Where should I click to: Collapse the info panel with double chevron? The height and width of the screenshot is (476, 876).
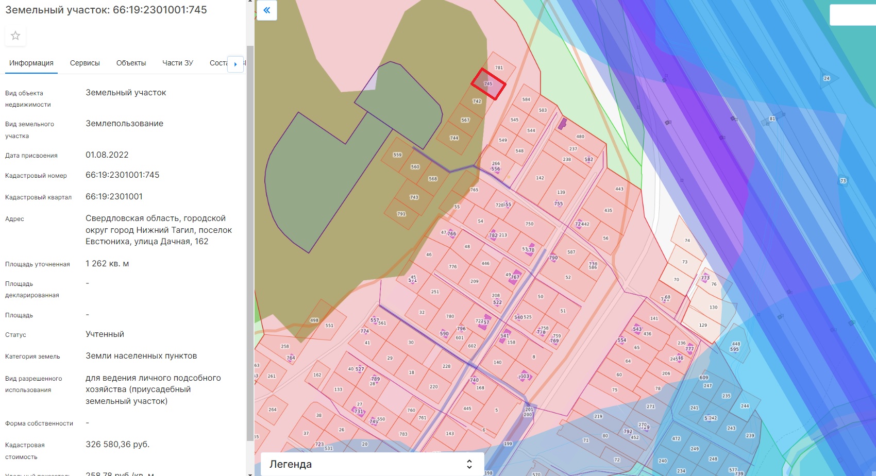point(266,10)
